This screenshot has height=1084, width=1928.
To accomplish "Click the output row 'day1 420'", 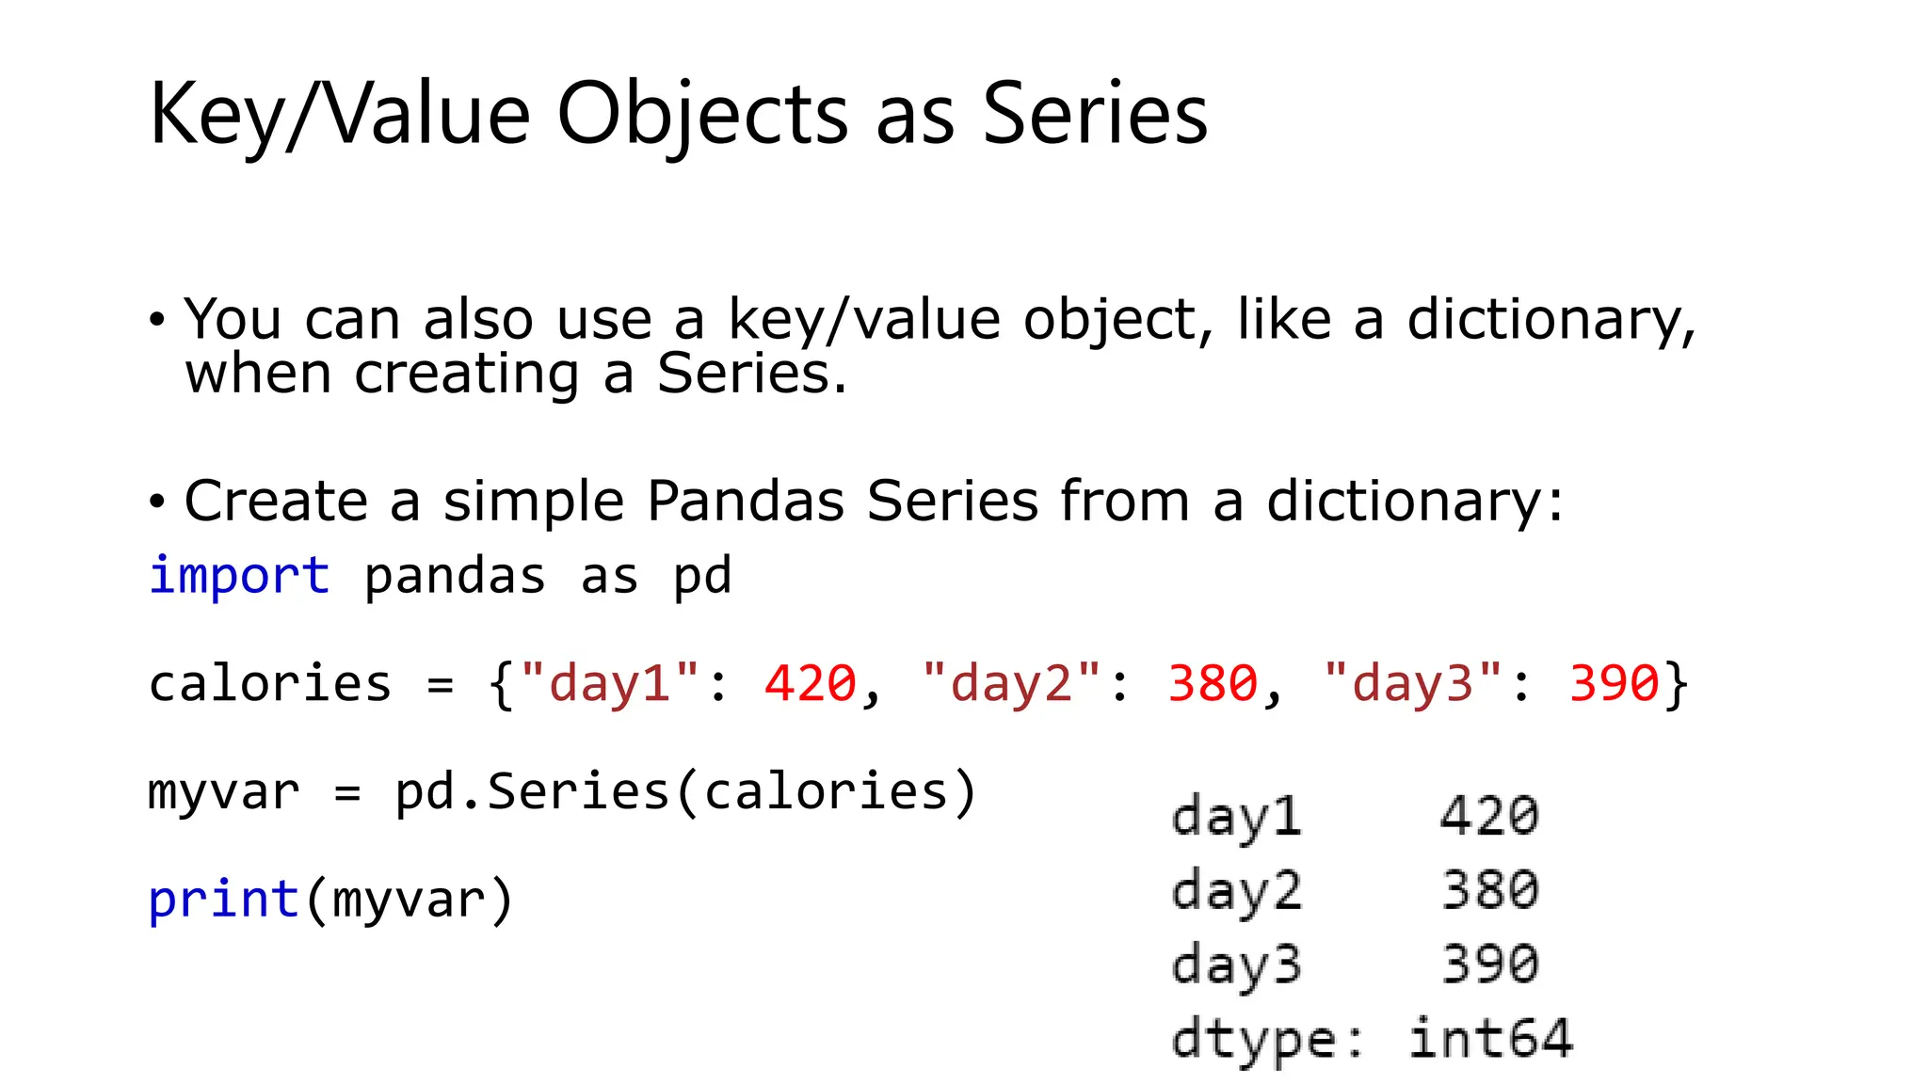I will pyautogui.click(x=1355, y=816).
